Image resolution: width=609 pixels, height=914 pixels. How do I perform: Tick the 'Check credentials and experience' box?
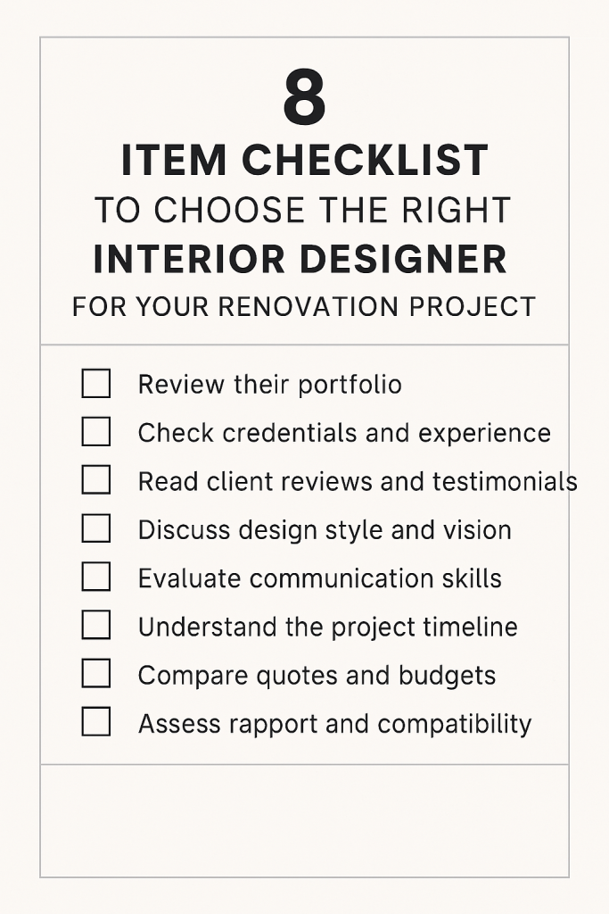pos(96,432)
